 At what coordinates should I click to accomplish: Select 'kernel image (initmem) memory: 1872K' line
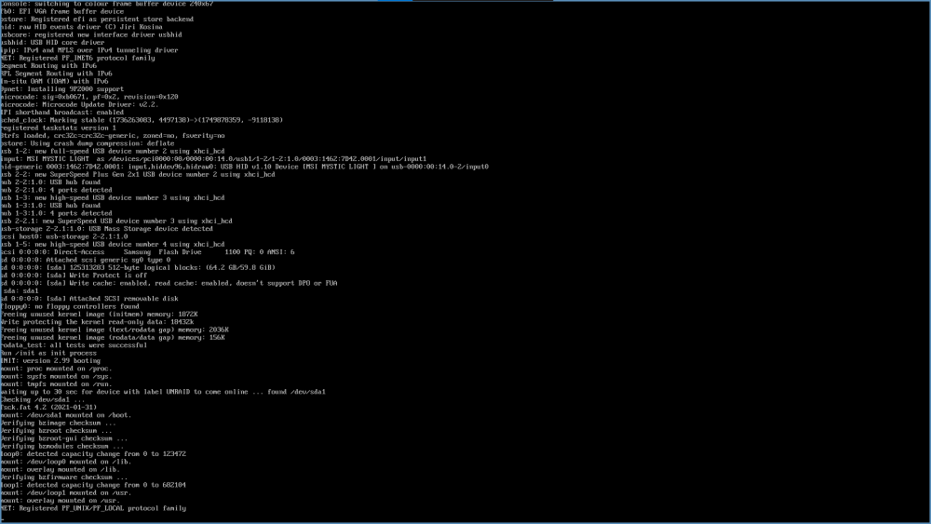point(100,314)
